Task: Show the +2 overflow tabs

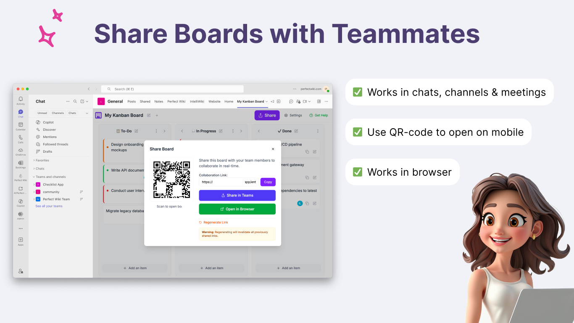Action: tap(272, 101)
